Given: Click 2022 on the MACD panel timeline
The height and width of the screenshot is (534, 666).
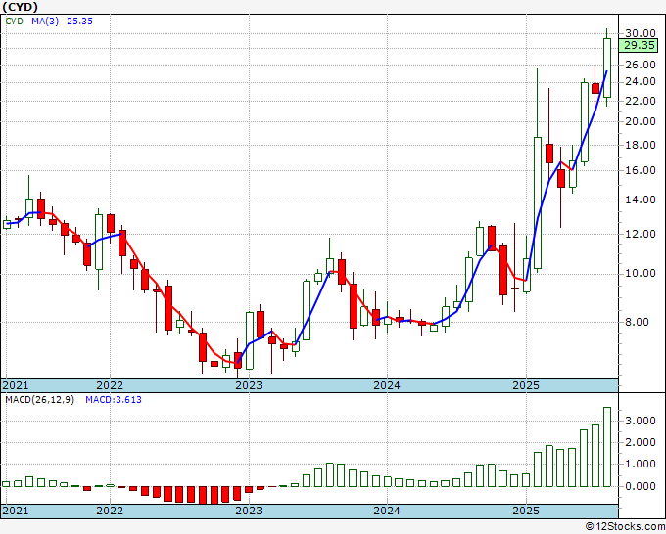Looking at the screenshot, I should coord(110,511).
